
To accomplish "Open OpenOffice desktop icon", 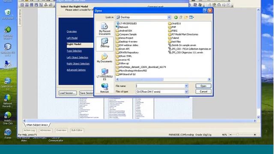I will pyautogui.click(x=8, y=84).
